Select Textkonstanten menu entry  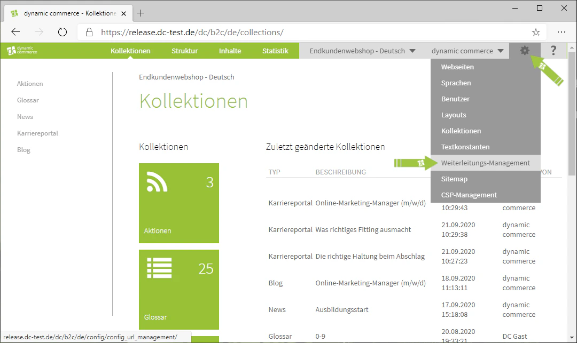tap(485, 147)
